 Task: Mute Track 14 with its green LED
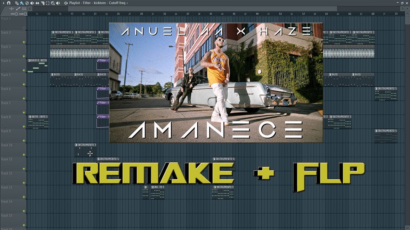point(24,211)
